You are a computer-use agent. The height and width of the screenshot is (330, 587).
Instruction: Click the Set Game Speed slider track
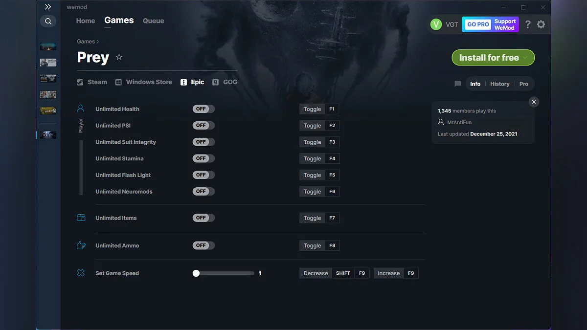(224, 273)
